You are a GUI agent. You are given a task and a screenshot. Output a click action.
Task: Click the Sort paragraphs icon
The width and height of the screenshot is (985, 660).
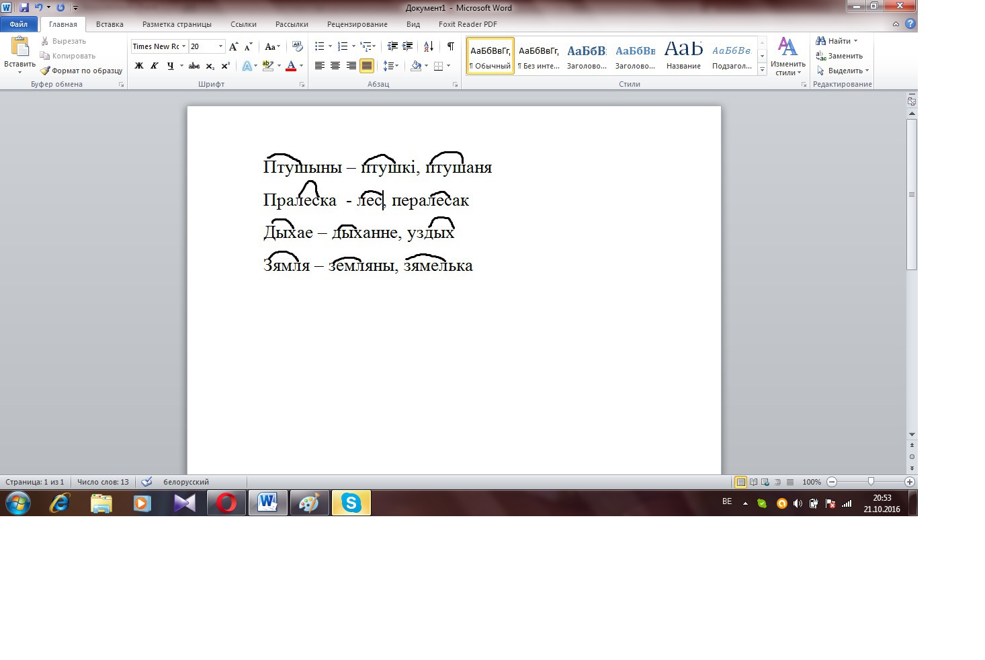tap(428, 46)
